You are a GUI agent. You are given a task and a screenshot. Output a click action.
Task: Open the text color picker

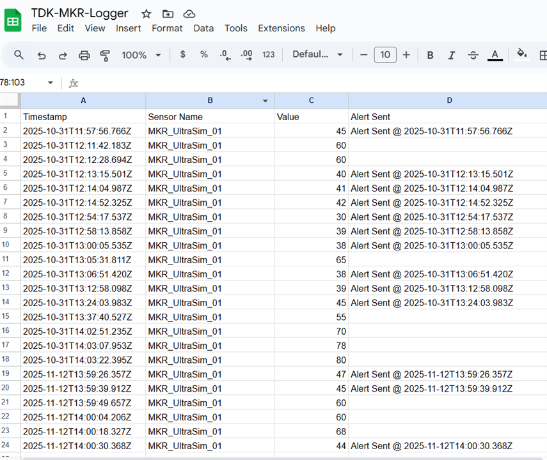click(495, 55)
